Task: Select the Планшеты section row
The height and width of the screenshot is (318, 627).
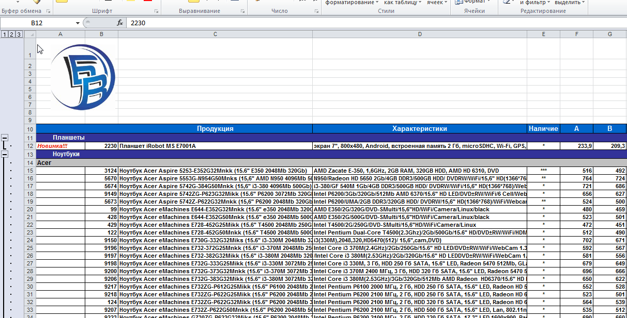Action: click(x=331, y=138)
